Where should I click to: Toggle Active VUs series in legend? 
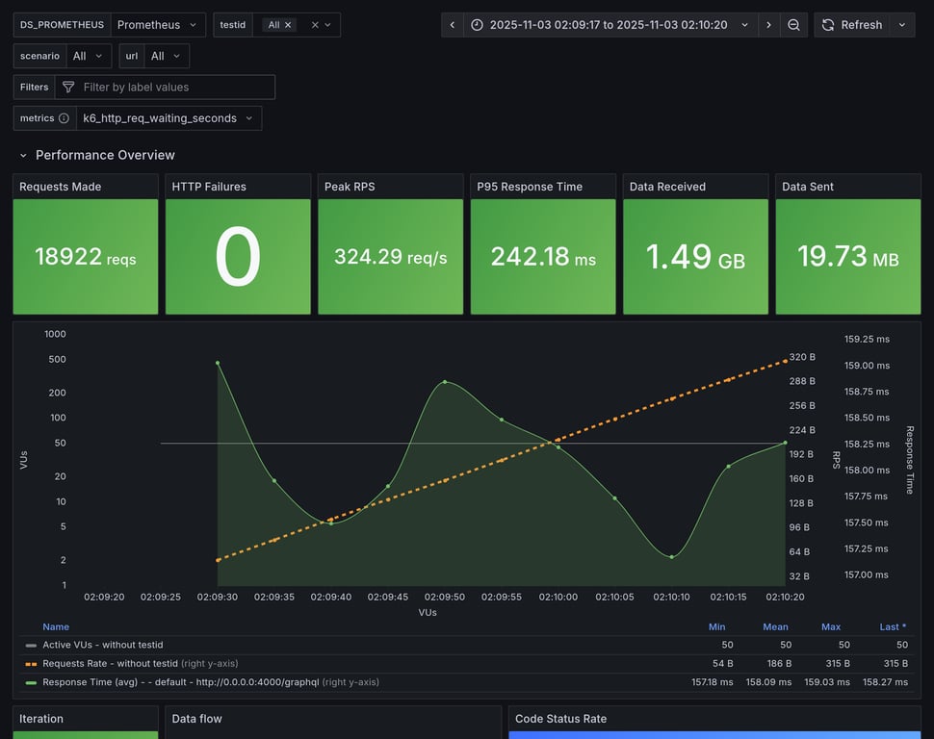(102, 645)
